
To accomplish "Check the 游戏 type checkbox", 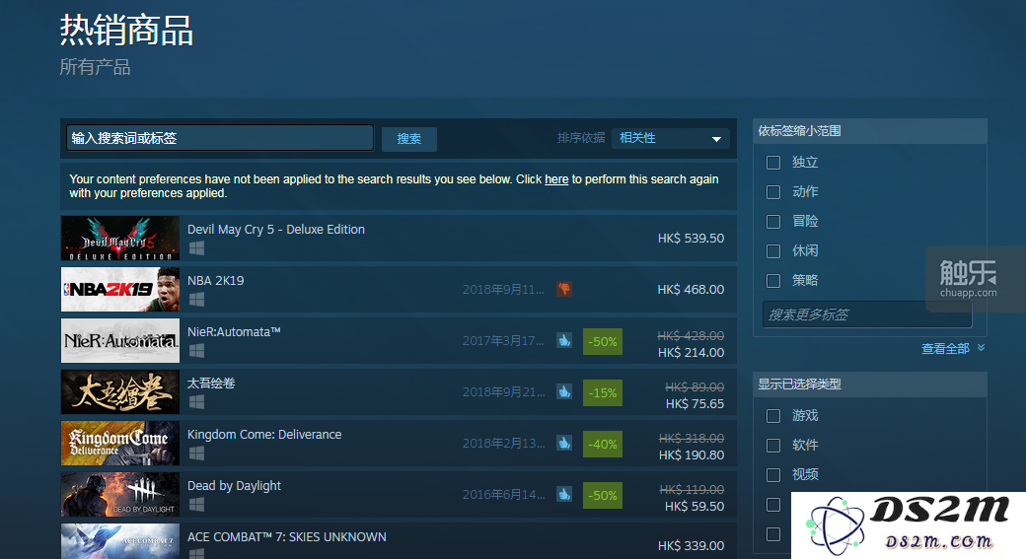I will tap(773, 416).
